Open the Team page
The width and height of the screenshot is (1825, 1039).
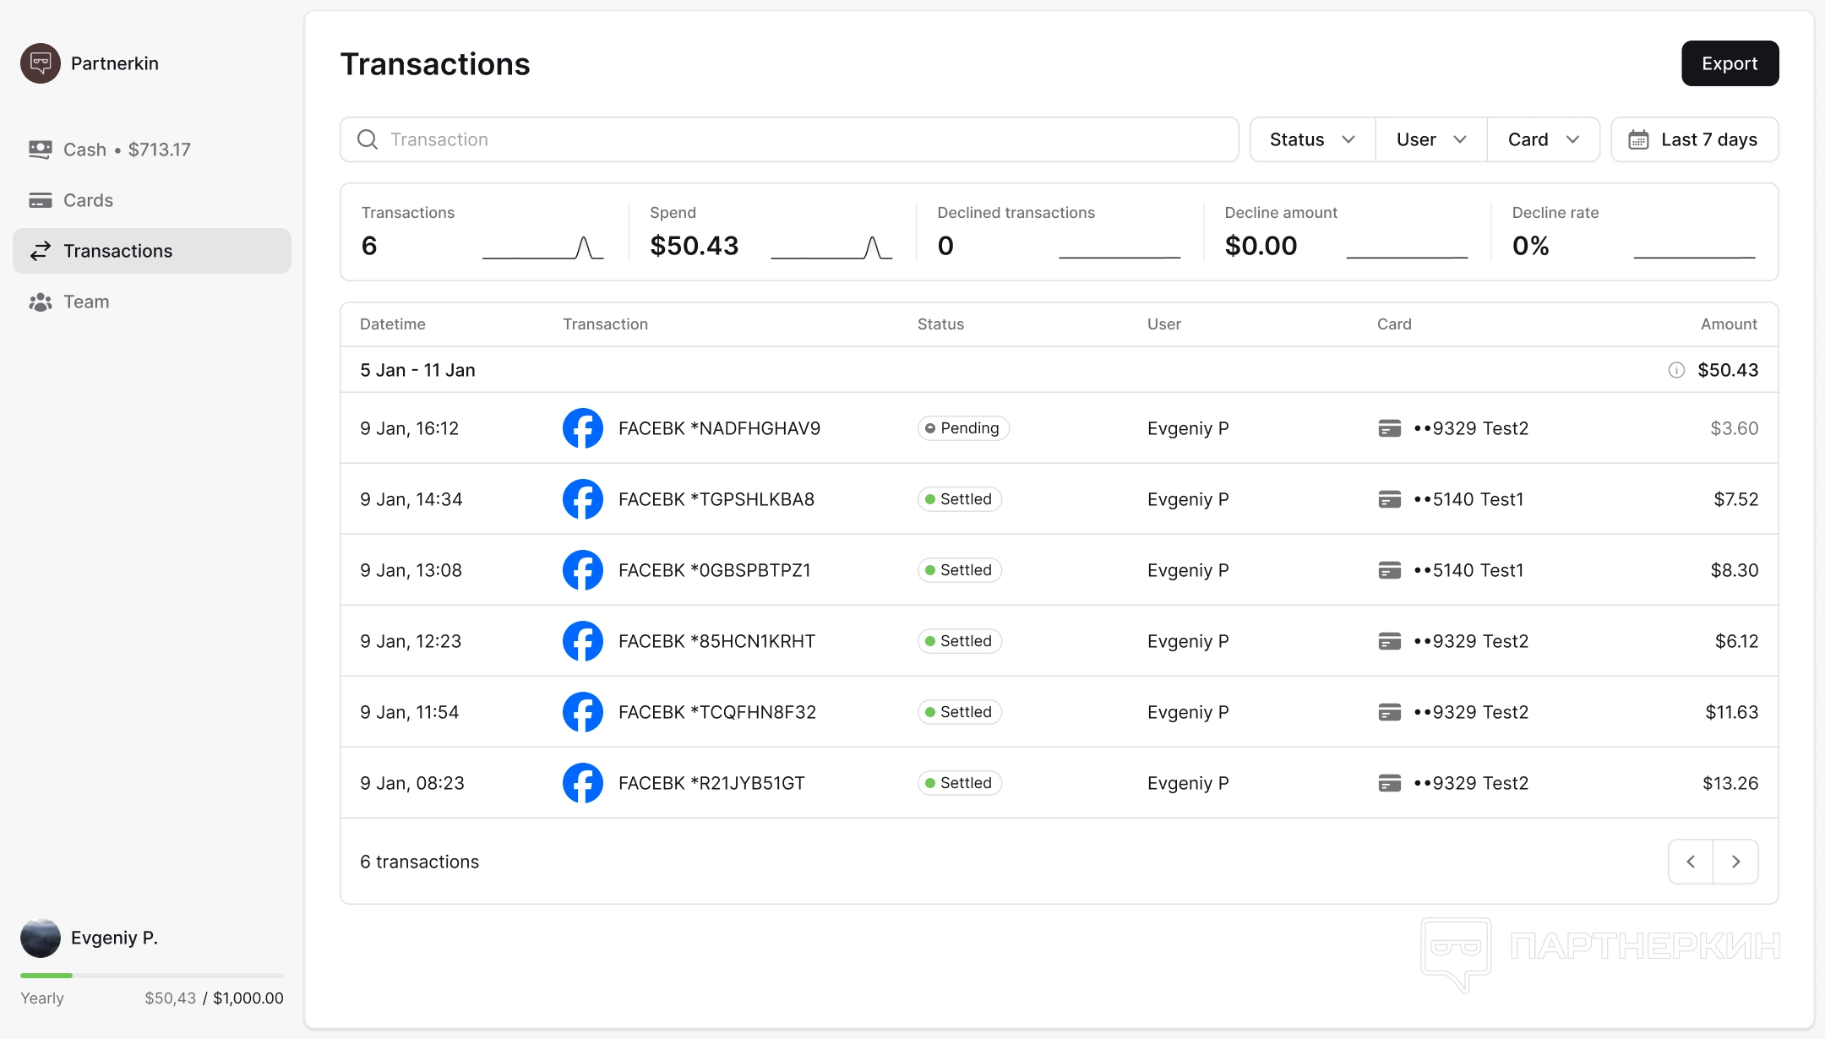tap(86, 302)
